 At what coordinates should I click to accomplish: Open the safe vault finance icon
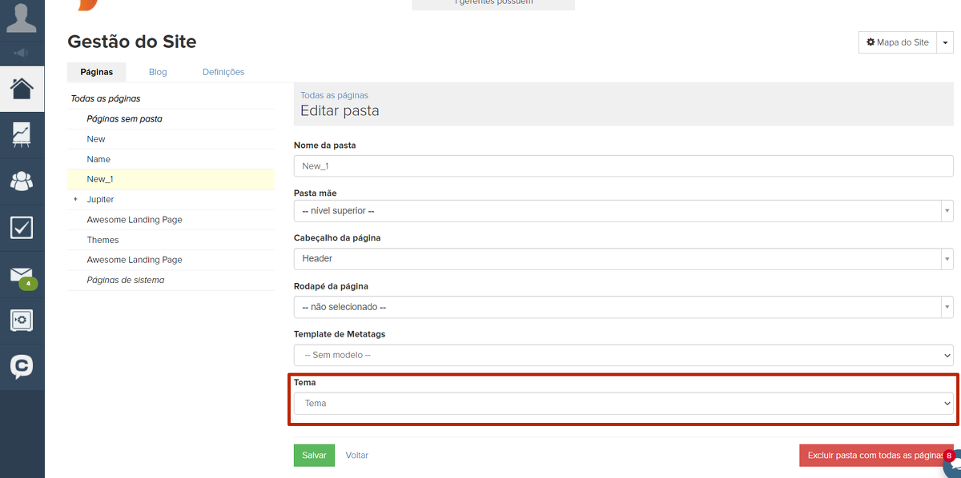22,321
